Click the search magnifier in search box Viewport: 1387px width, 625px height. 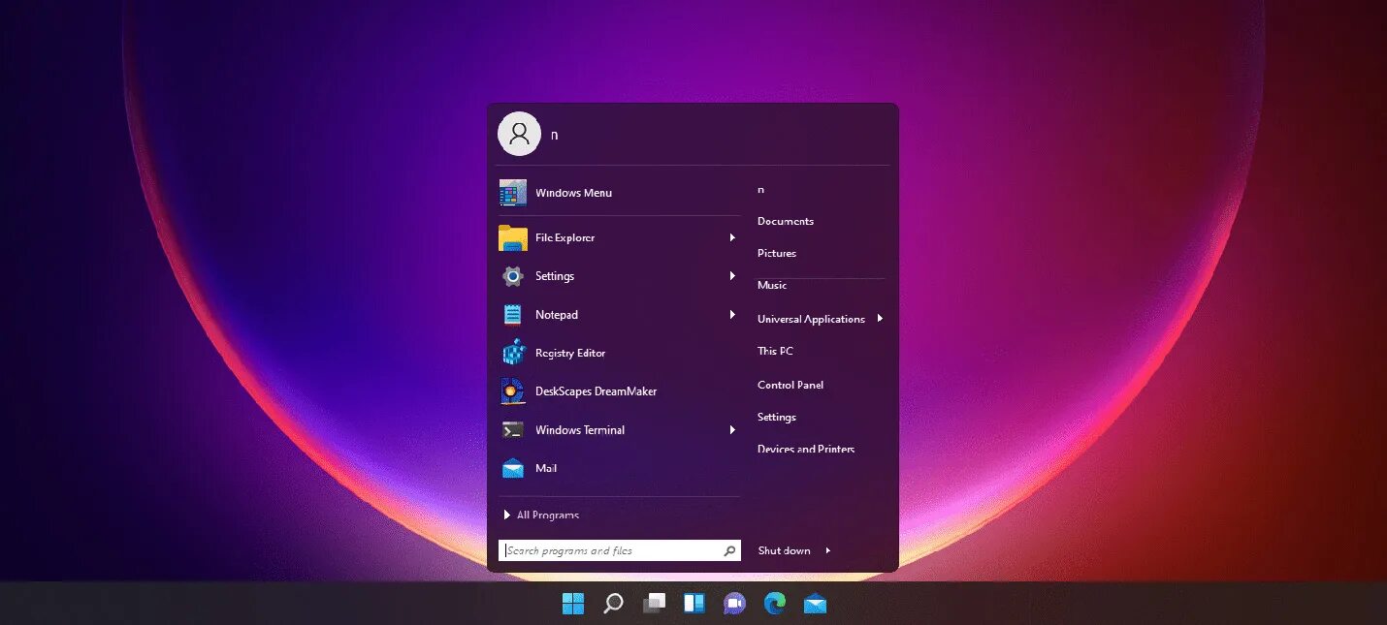click(x=729, y=550)
